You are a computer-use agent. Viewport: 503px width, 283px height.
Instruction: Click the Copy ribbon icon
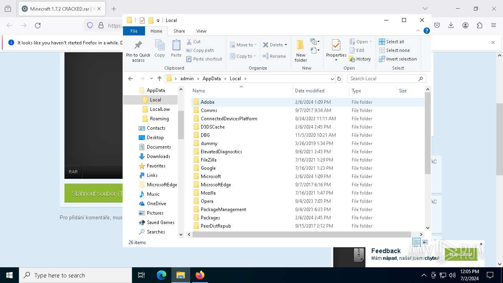160,49
